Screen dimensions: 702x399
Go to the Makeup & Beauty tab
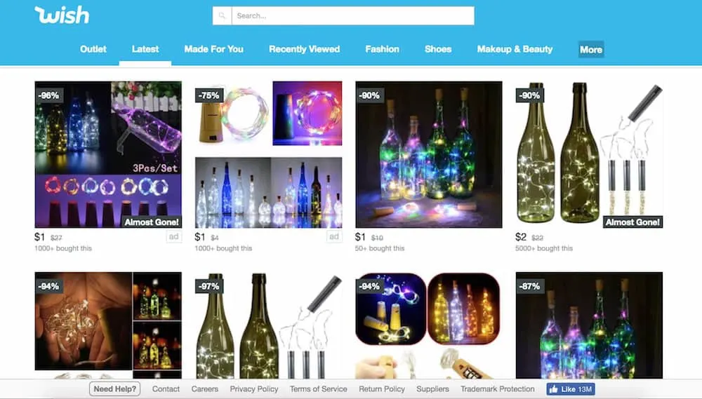click(515, 49)
